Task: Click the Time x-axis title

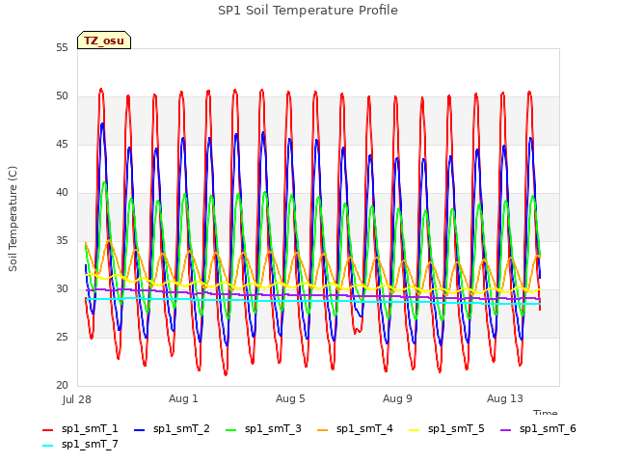Action: (546, 412)
